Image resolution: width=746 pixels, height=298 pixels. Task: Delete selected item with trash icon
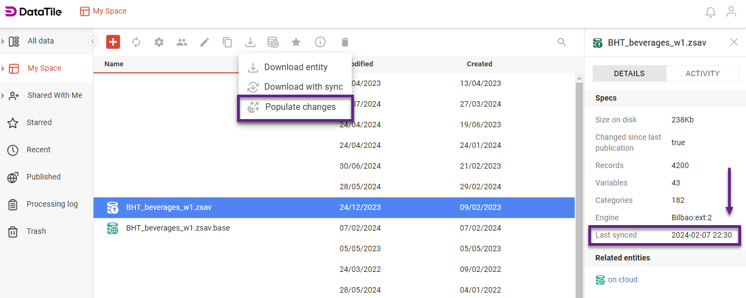point(345,42)
